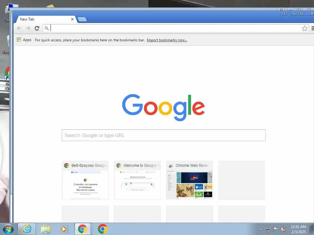Screen dimensions: 314x235
Task: Bookmark this page with the star icon
Action: (304, 28)
